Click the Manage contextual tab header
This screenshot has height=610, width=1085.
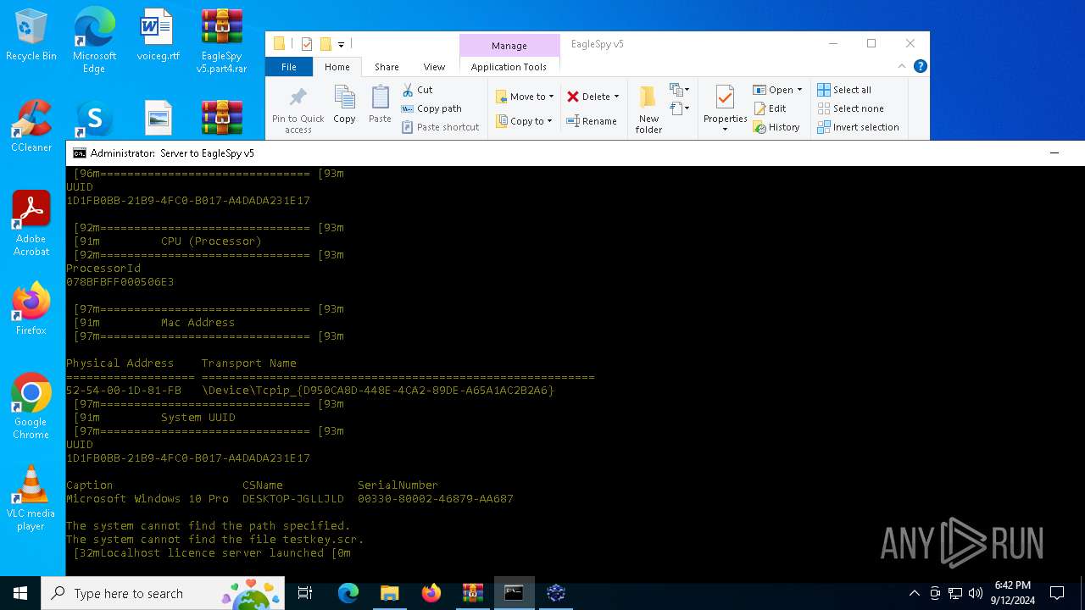point(509,46)
